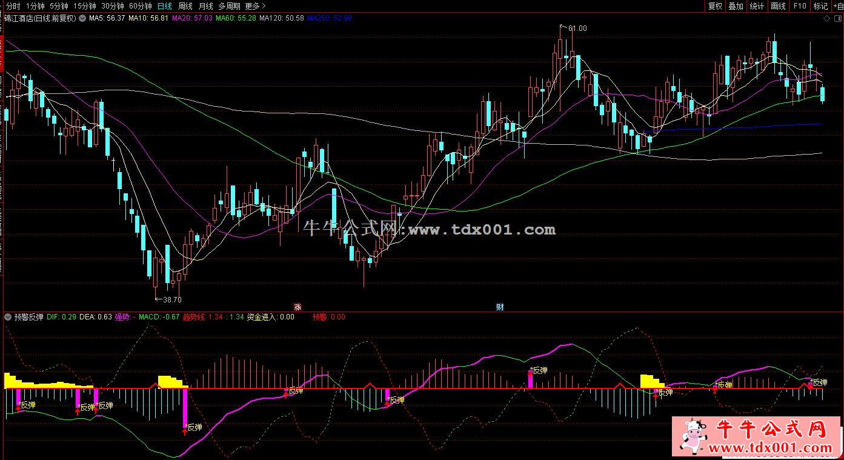844x460 pixels.
Task: Select the MA120: 50.58 label
Action: [282, 18]
